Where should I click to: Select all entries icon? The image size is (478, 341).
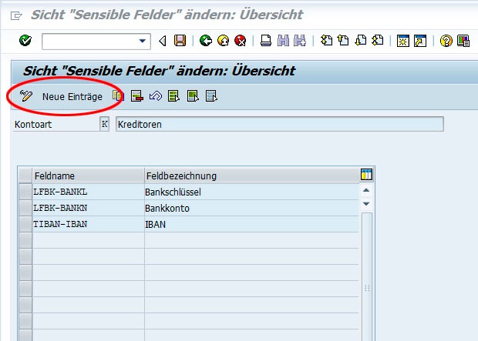(x=174, y=96)
